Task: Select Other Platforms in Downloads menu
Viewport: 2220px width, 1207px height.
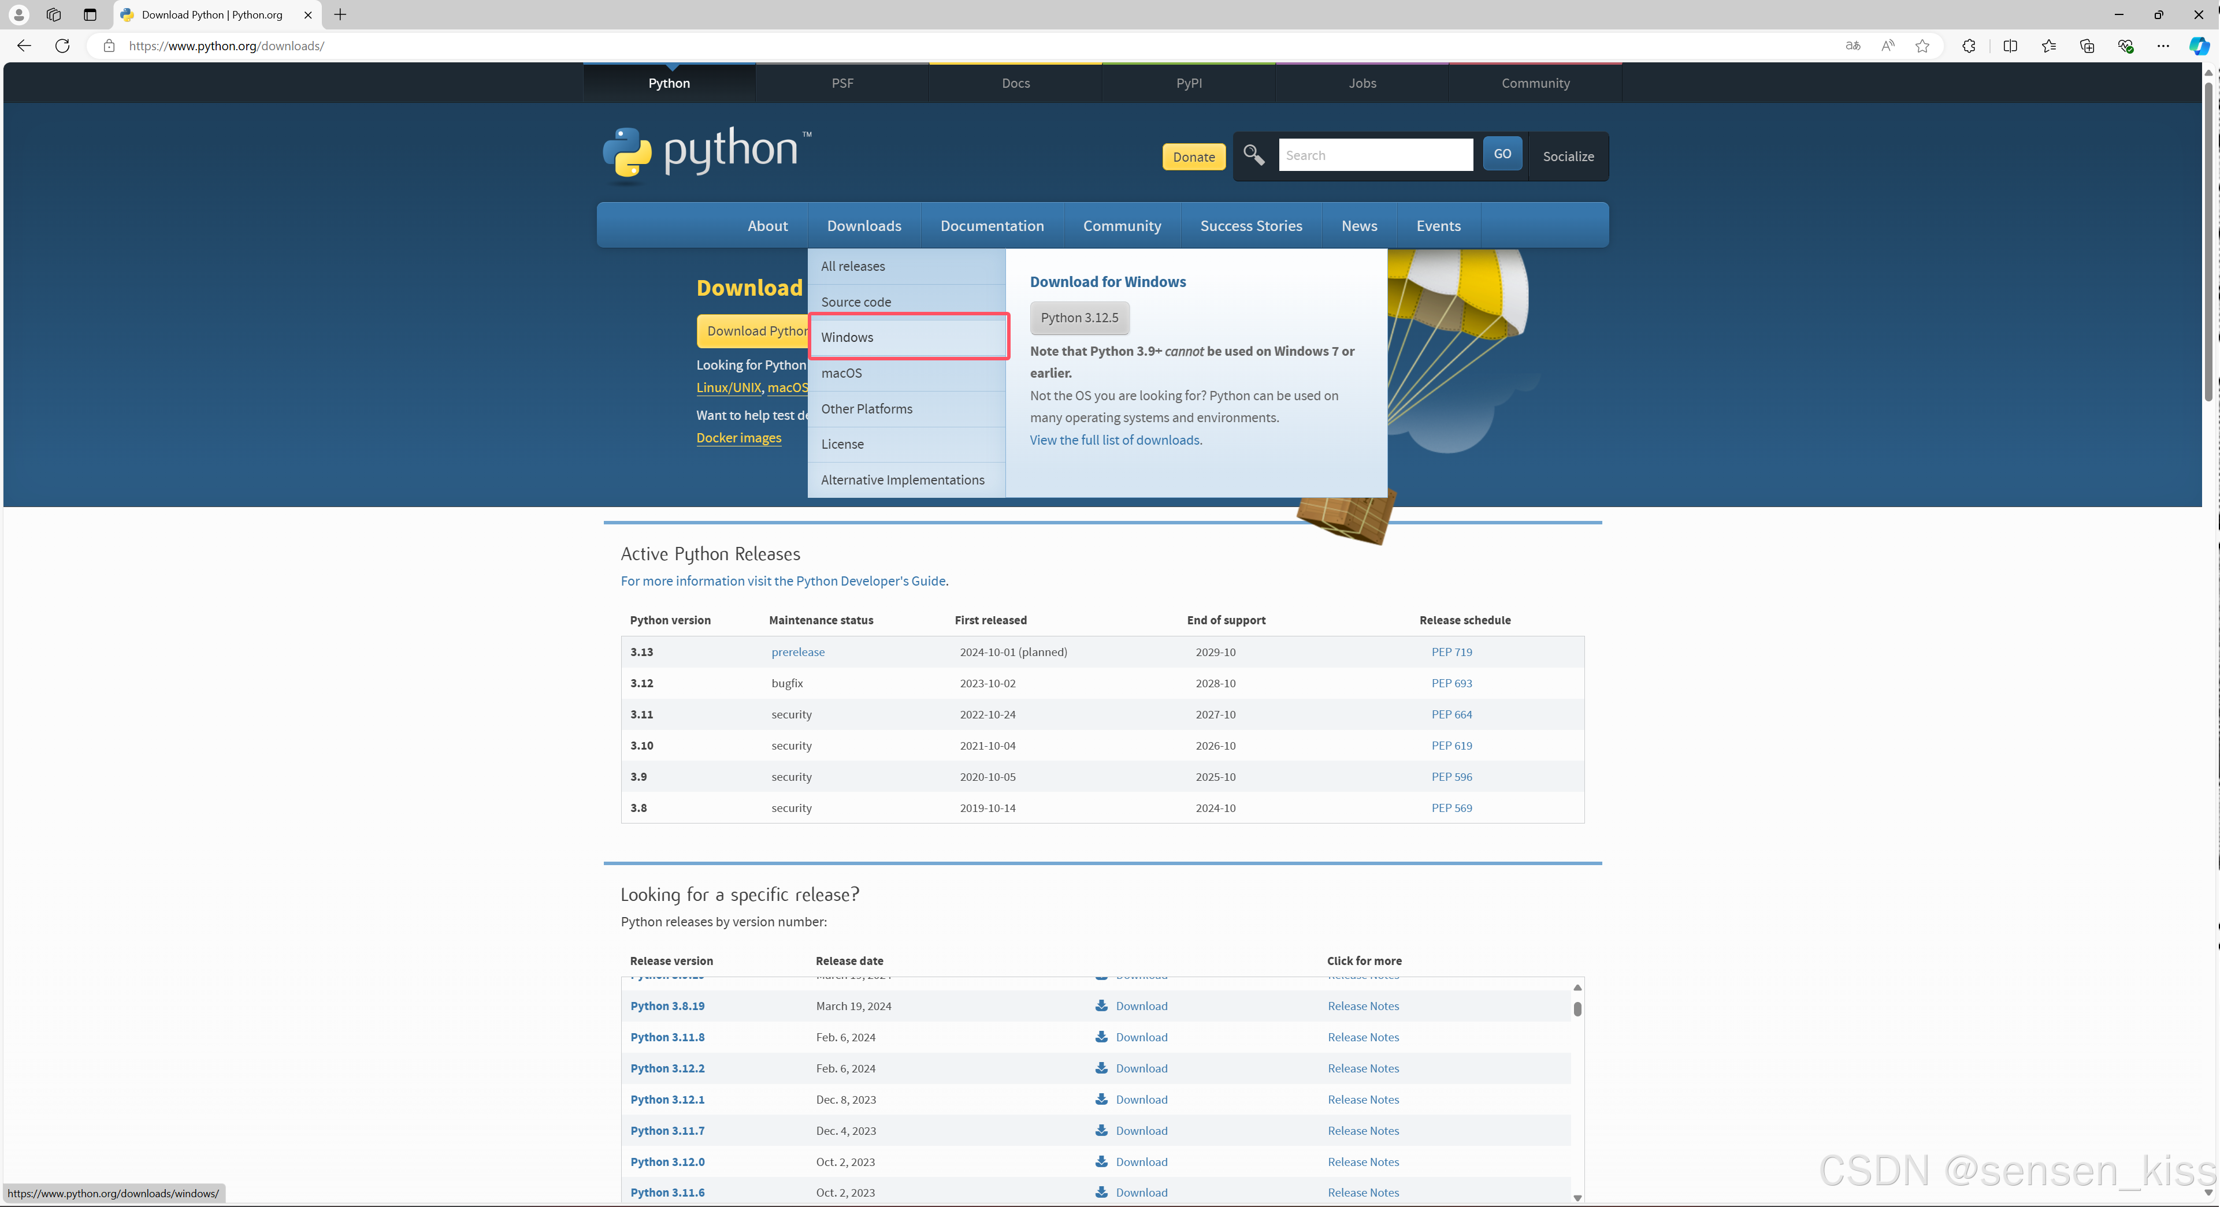Action: [x=907, y=408]
